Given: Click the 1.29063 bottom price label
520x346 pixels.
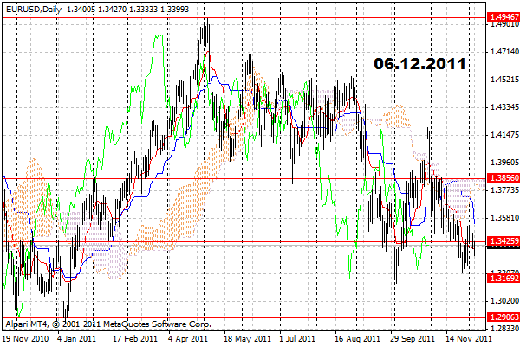Looking at the screenshot, I should click(501, 319).
